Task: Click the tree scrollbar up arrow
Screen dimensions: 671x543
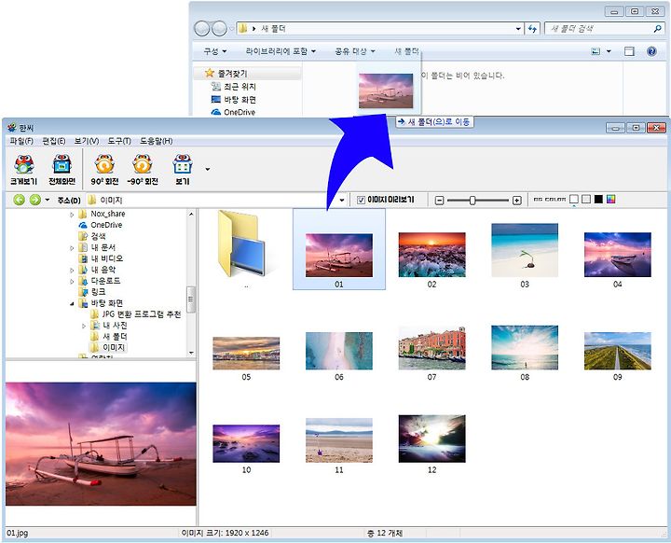Action: click(191, 214)
